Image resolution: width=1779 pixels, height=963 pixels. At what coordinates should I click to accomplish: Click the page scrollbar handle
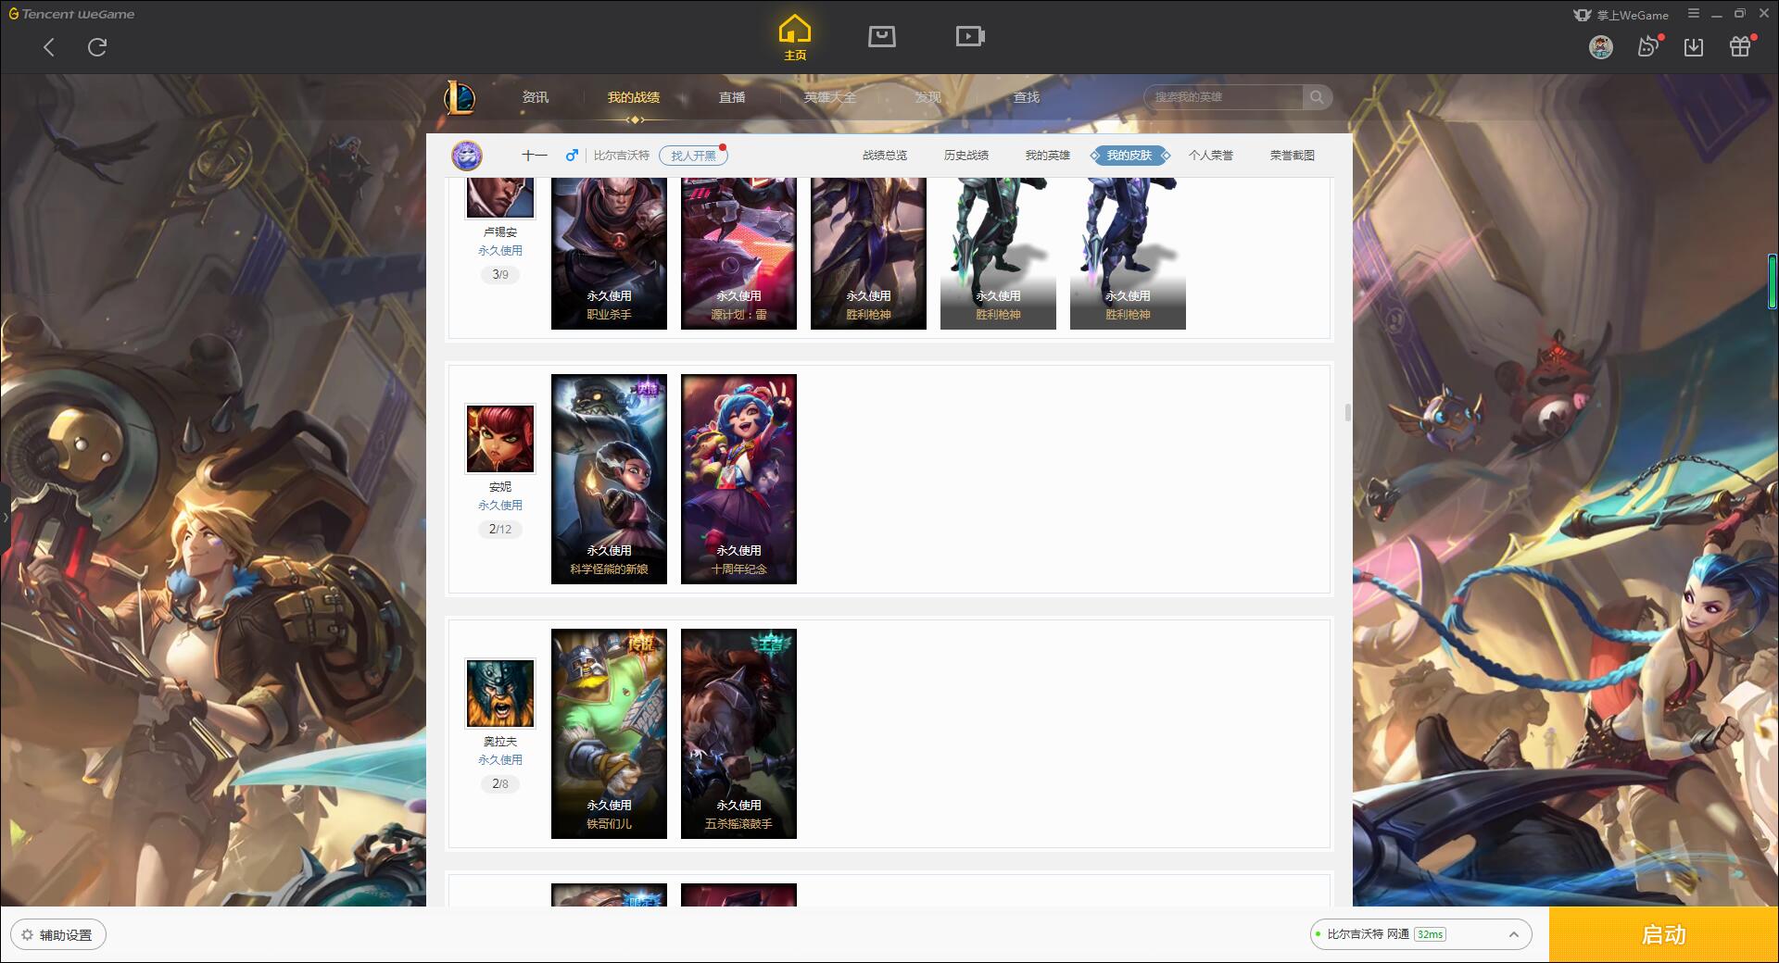click(x=1348, y=412)
